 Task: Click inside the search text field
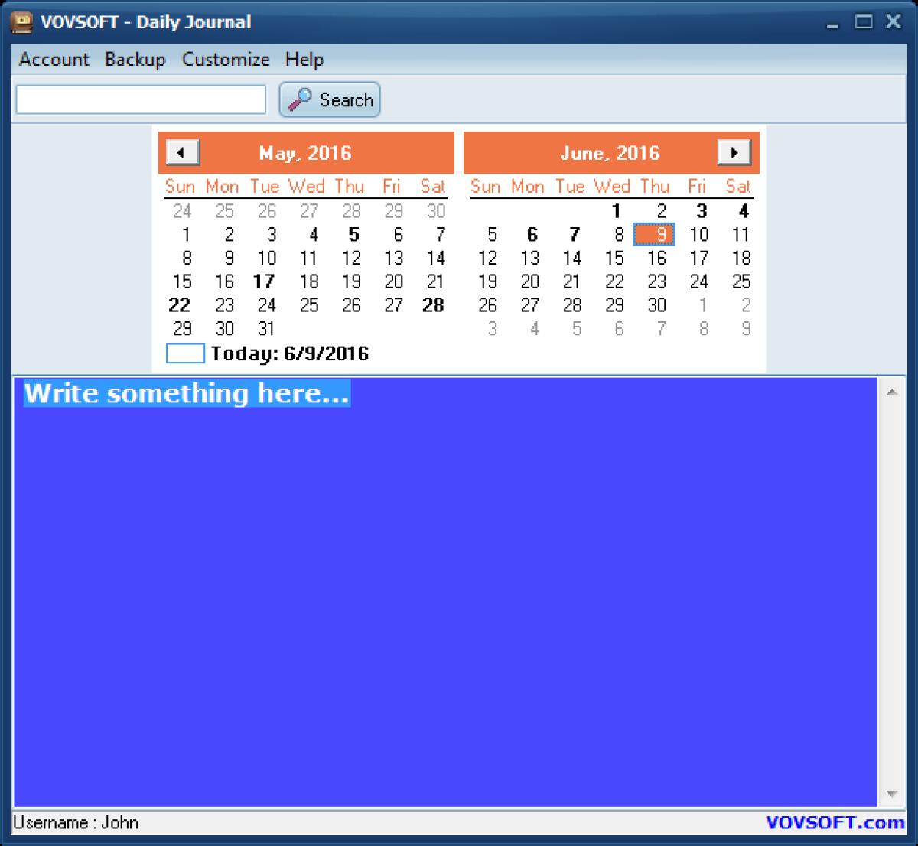pyautogui.click(x=141, y=99)
